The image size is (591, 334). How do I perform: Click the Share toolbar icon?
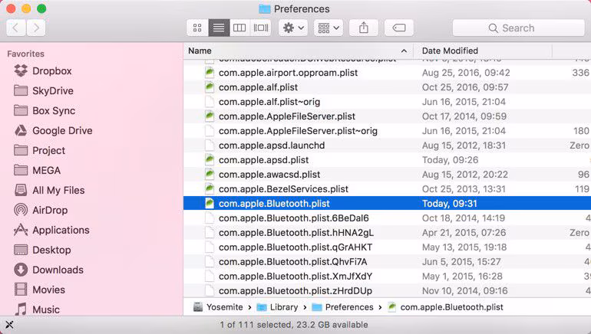point(364,28)
